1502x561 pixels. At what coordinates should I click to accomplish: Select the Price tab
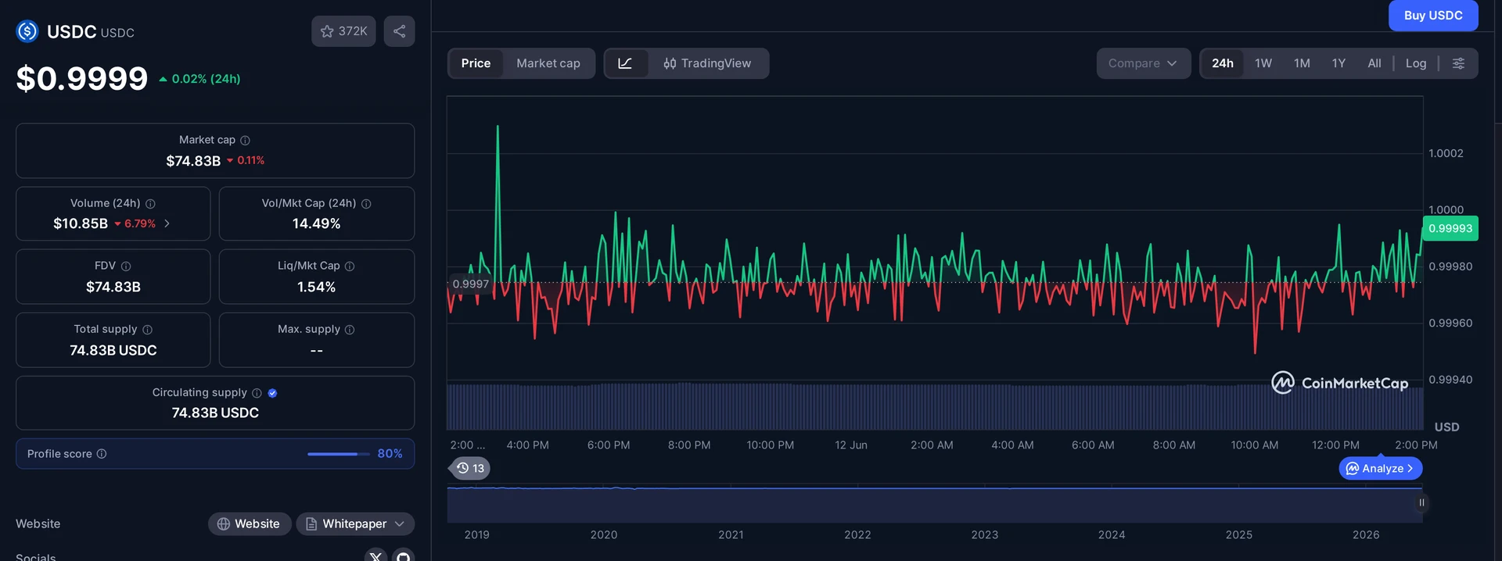coord(476,63)
